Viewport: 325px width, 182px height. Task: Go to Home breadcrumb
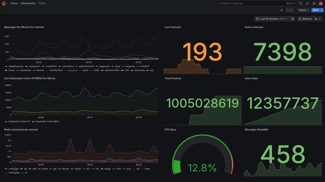pos(14,3)
